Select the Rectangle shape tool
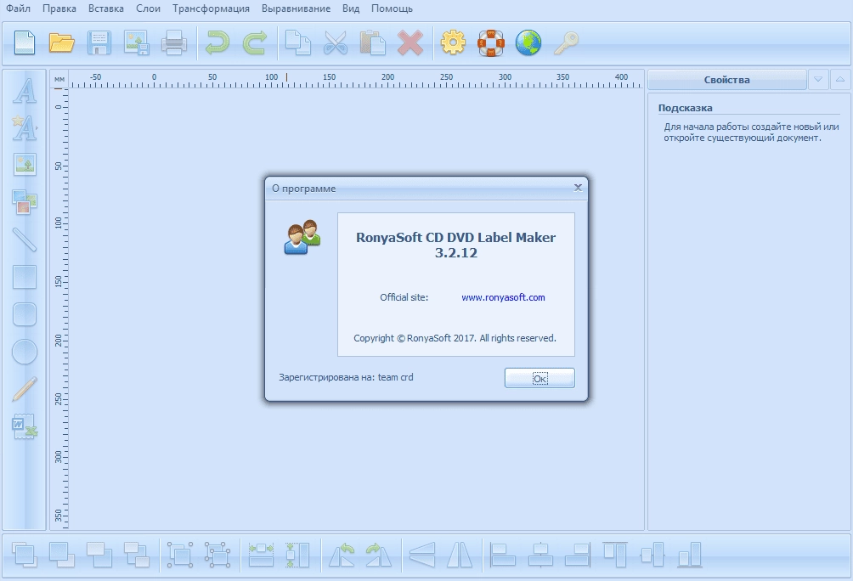This screenshot has height=581, width=853. (25, 277)
